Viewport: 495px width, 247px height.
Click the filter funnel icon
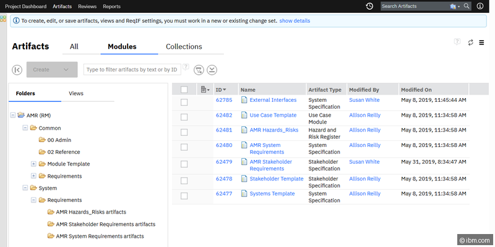(x=199, y=70)
